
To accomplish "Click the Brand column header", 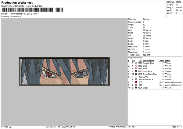I will [x=167, y=61].
